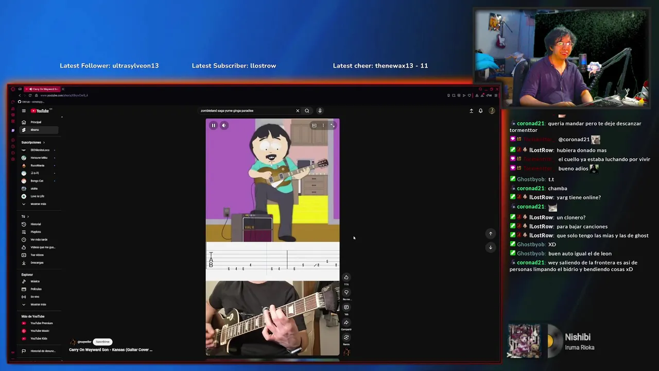Open Hatsune Miku subscription channel

point(39,158)
